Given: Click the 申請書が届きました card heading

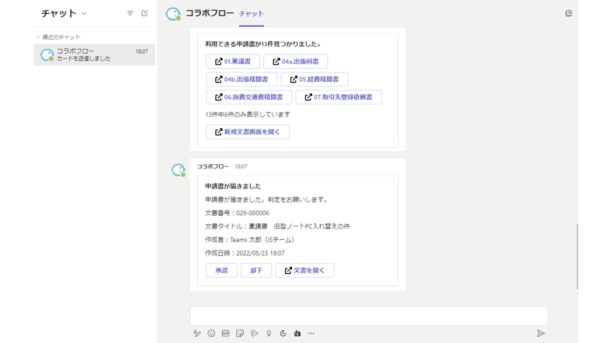Looking at the screenshot, I should 233,186.
